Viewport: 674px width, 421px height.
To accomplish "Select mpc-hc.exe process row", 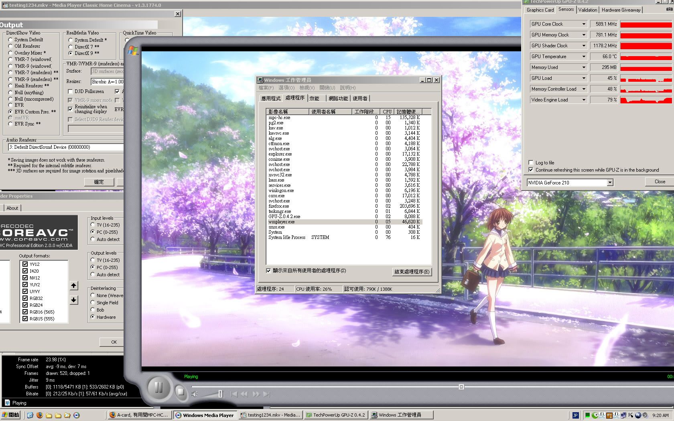I will click(345, 117).
